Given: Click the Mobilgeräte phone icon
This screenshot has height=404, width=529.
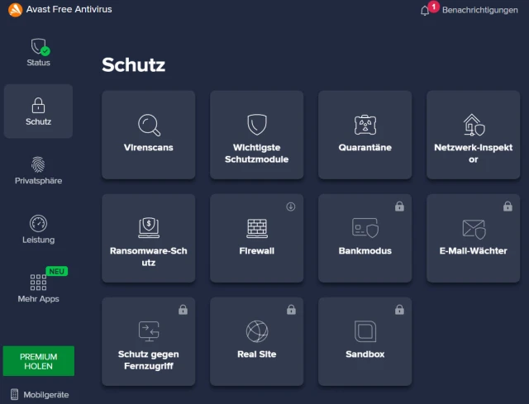Looking at the screenshot, I should [14, 394].
